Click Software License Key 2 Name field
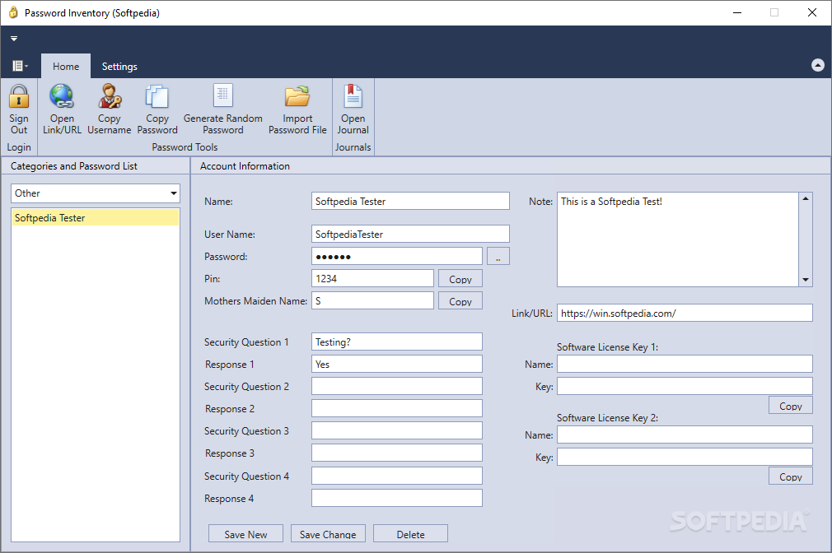The image size is (832, 553). click(685, 434)
